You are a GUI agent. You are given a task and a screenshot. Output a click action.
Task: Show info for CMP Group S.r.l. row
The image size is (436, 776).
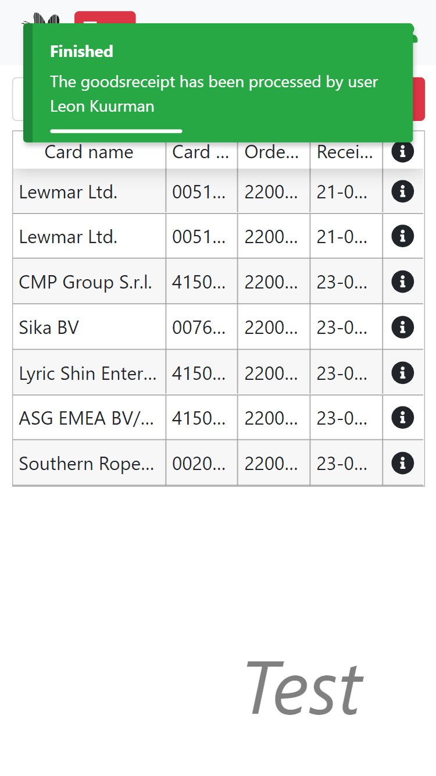coord(403,282)
